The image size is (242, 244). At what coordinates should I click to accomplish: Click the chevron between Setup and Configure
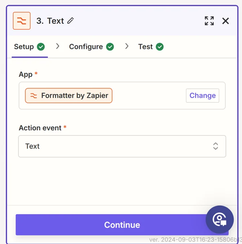(x=57, y=46)
